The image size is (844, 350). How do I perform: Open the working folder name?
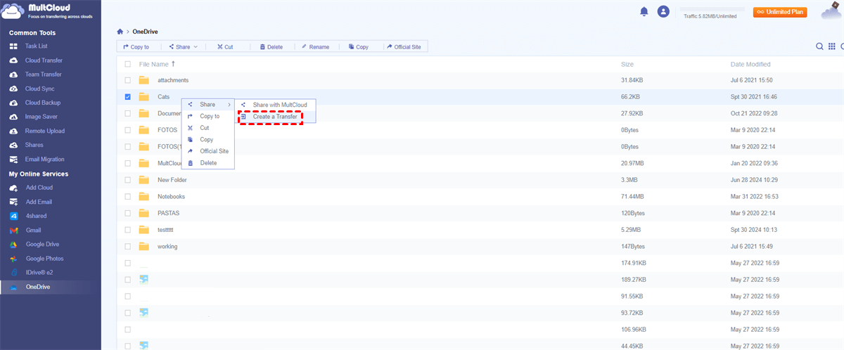(167, 246)
